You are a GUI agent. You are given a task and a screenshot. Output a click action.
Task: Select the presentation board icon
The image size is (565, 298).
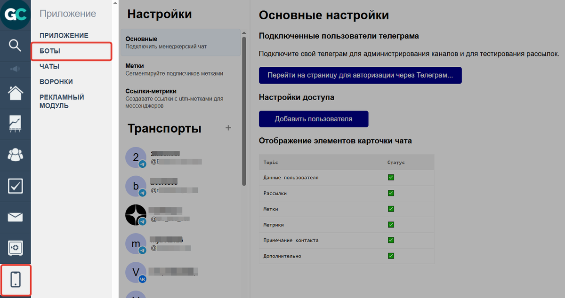click(x=15, y=123)
